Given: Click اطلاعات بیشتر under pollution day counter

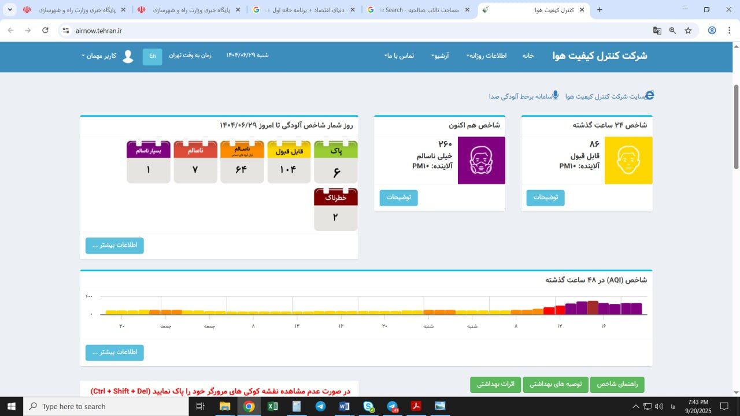Looking at the screenshot, I should [x=114, y=246].
